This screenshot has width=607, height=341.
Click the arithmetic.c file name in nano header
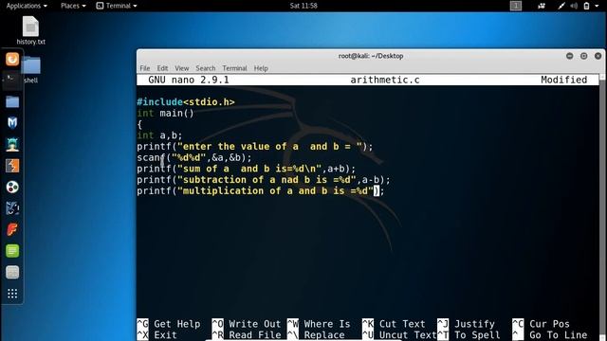coord(385,80)
